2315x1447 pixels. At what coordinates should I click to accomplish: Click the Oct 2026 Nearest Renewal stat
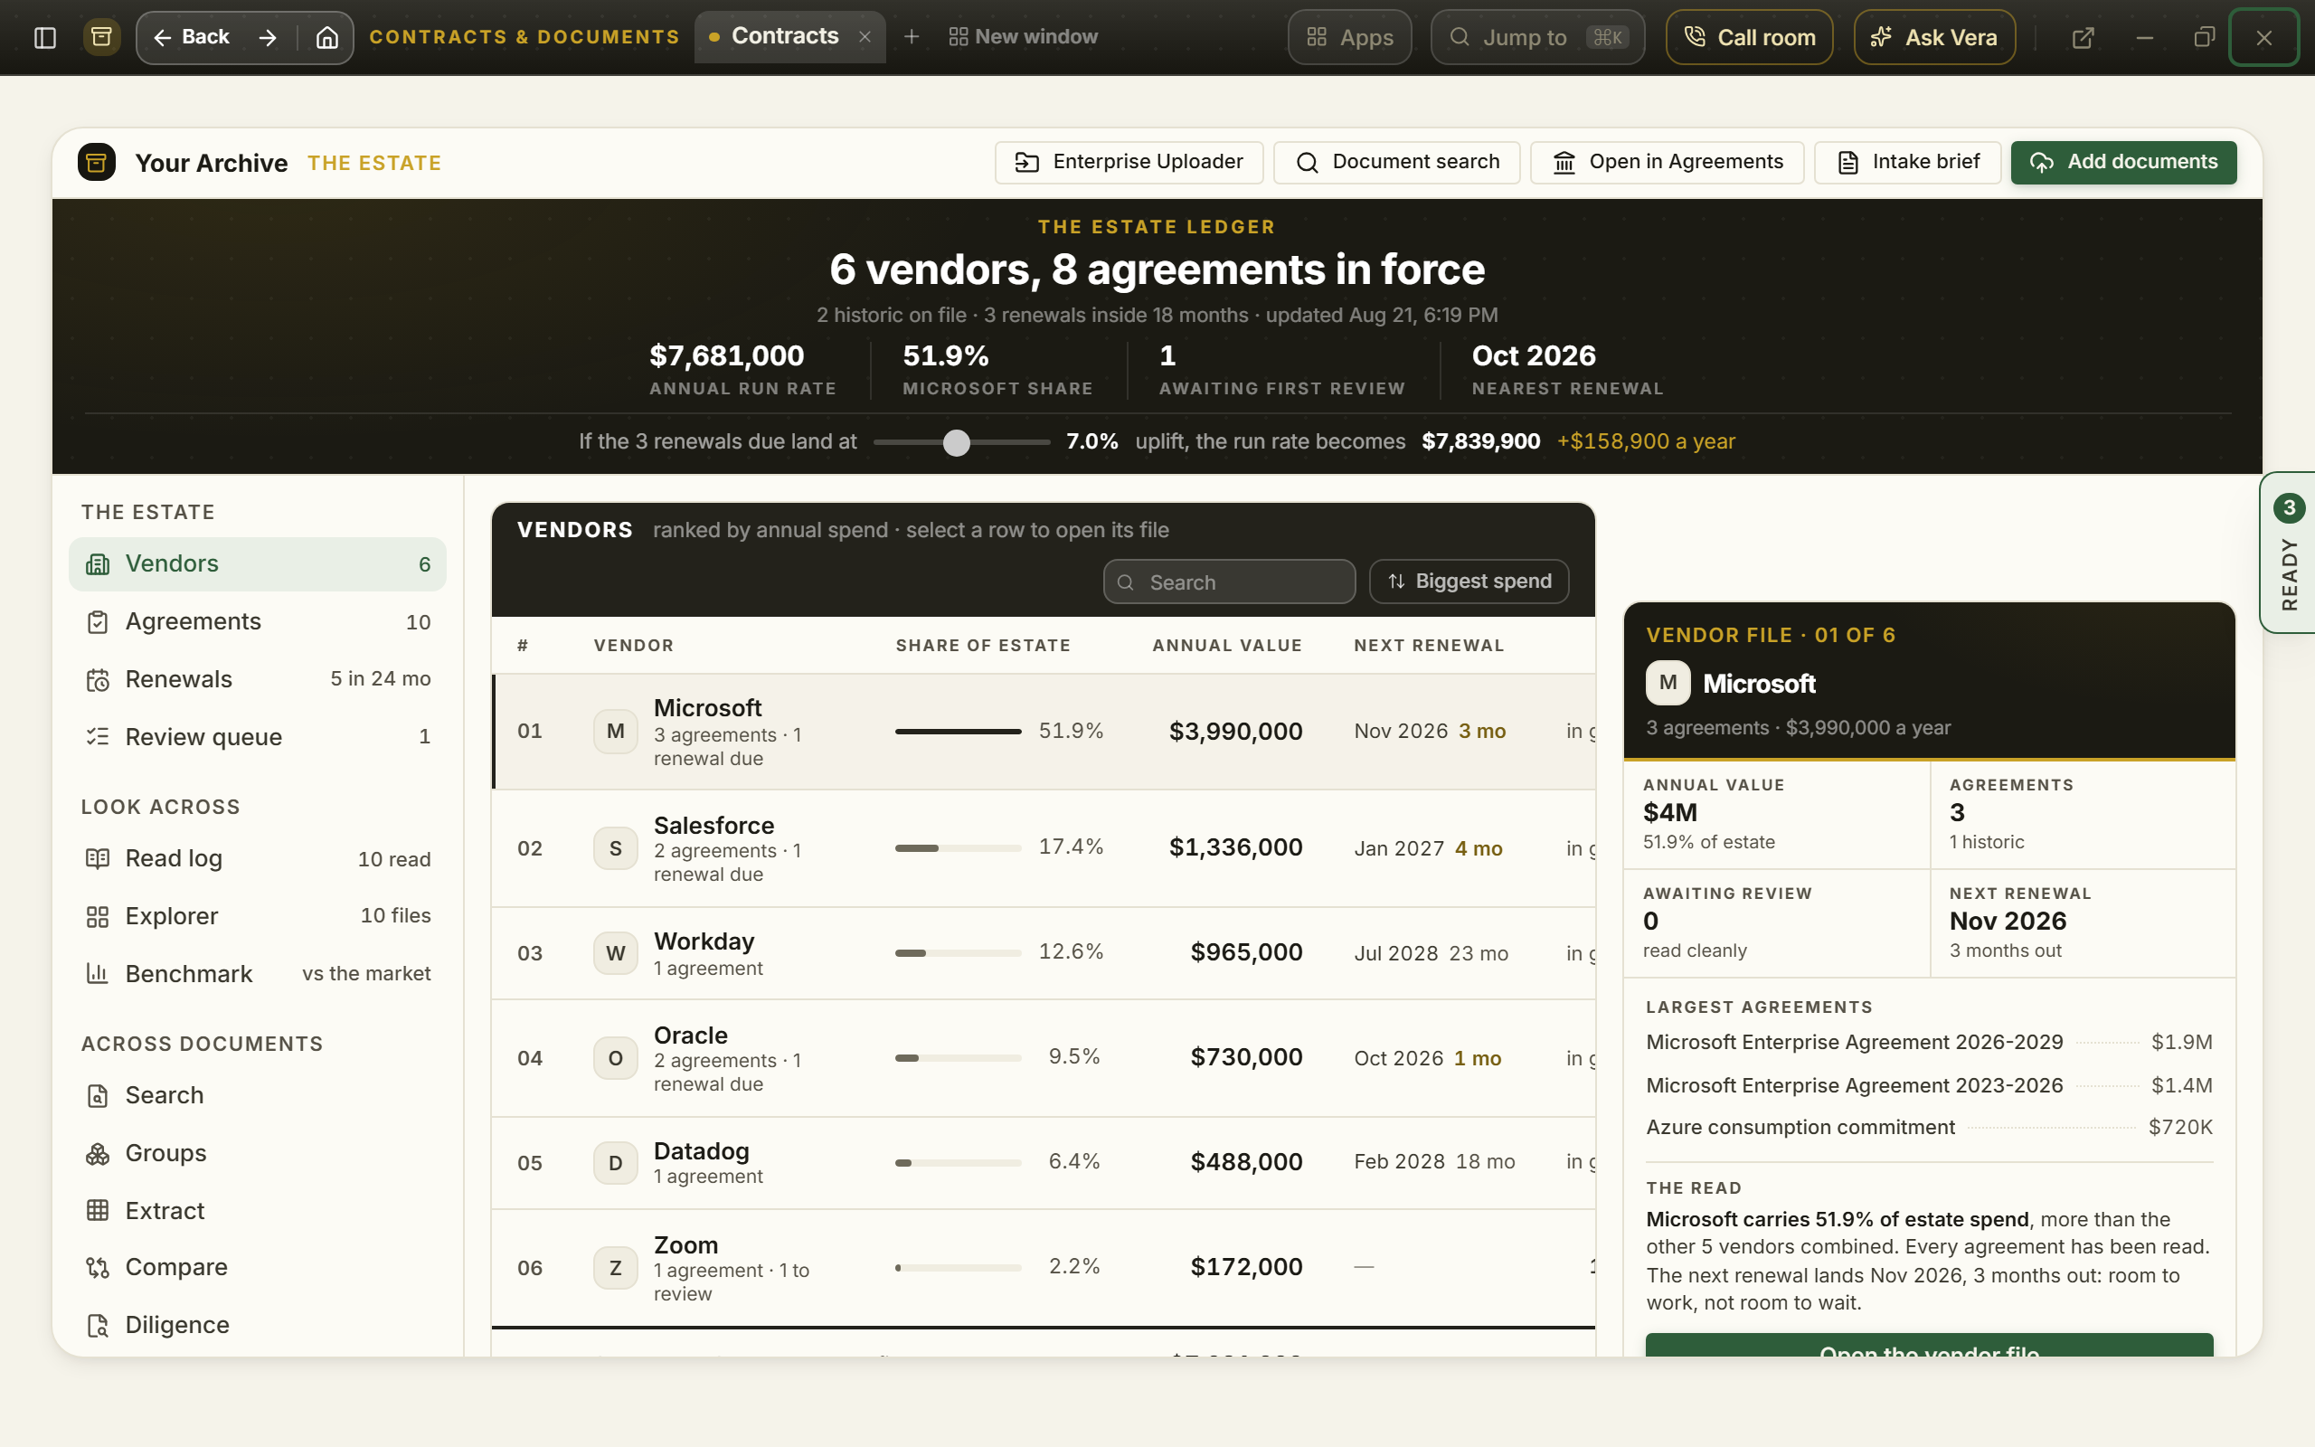pos(1567,369)
